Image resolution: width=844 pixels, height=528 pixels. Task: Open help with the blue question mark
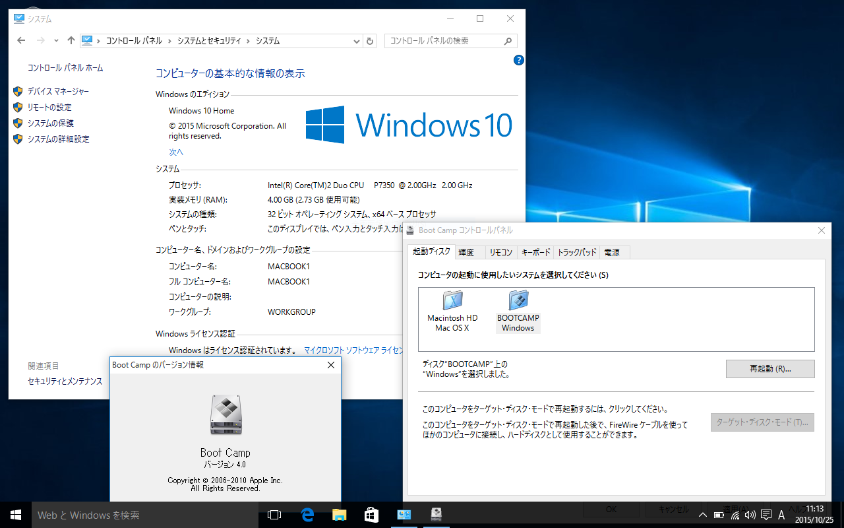(x=519, y=60)
